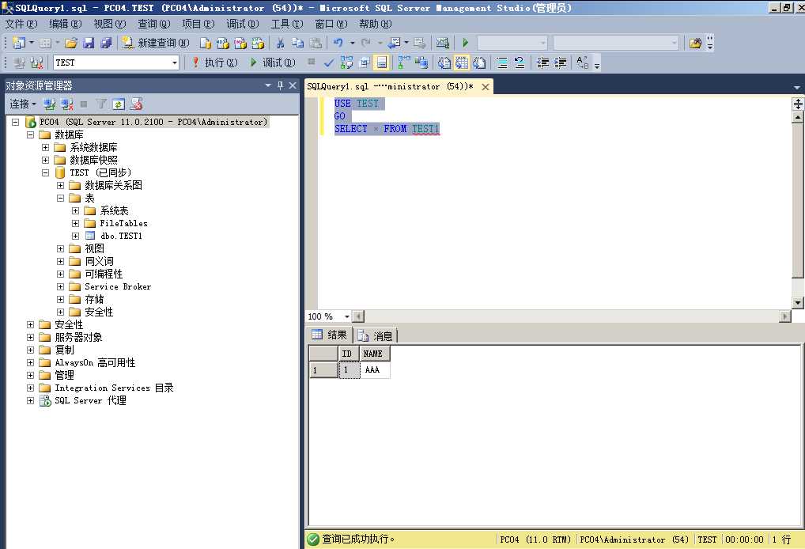Collapse the 表 folder
This screenshot has width=805, height=549.
(60, 198)
